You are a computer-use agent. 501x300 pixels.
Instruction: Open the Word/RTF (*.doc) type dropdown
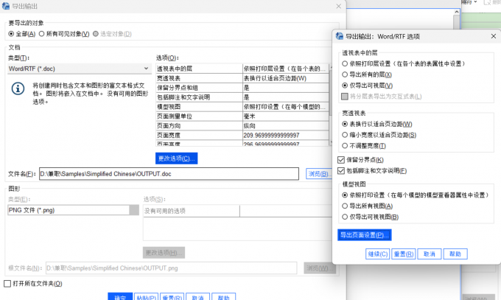80,69
